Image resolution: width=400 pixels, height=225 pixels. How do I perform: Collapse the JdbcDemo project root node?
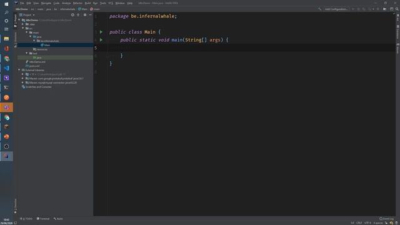[x=19, y=20]
